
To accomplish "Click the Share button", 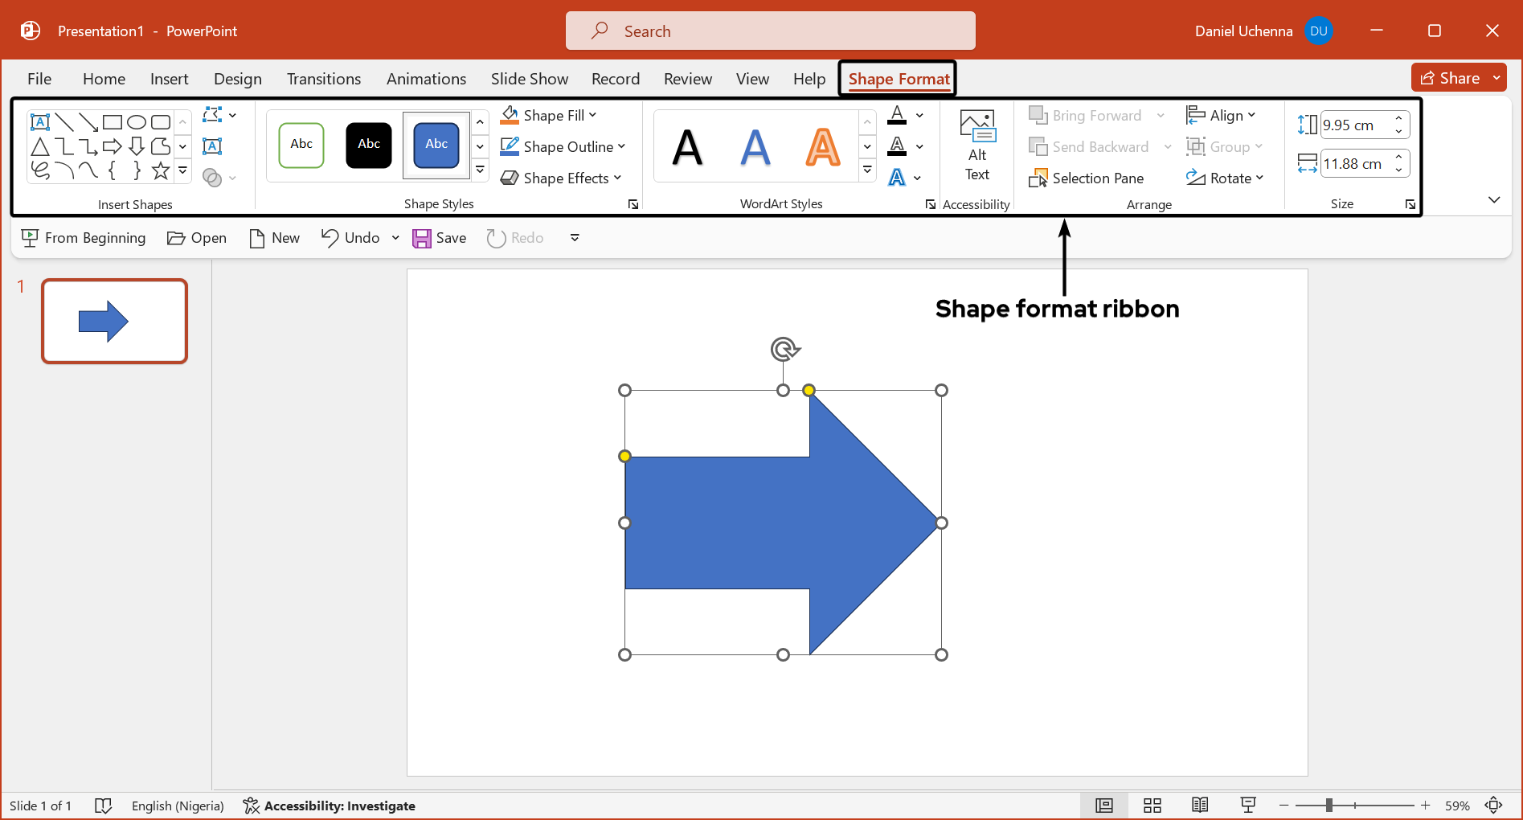I will [x=1453, y=77].
